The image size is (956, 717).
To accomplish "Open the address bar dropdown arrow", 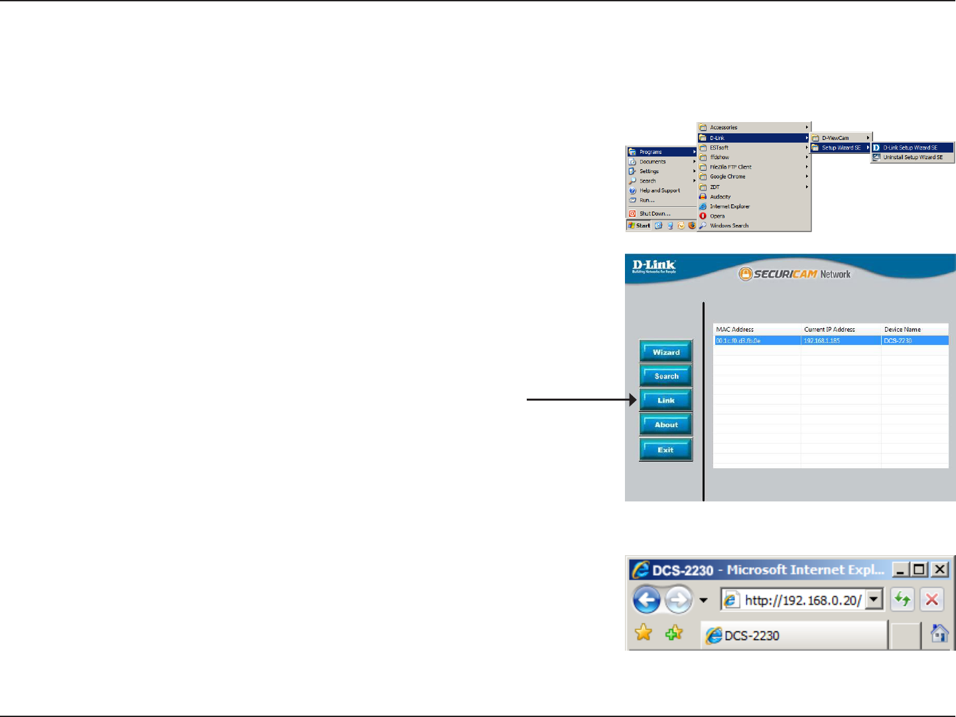I will (x=874, y=600).
